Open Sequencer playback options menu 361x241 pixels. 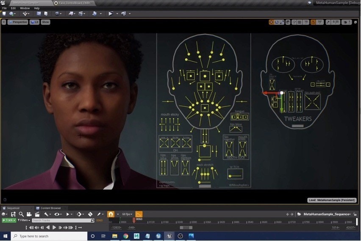pos(69,214)
